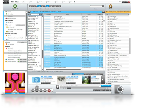
Task: Open the File menu
Action: coord(23,2)
